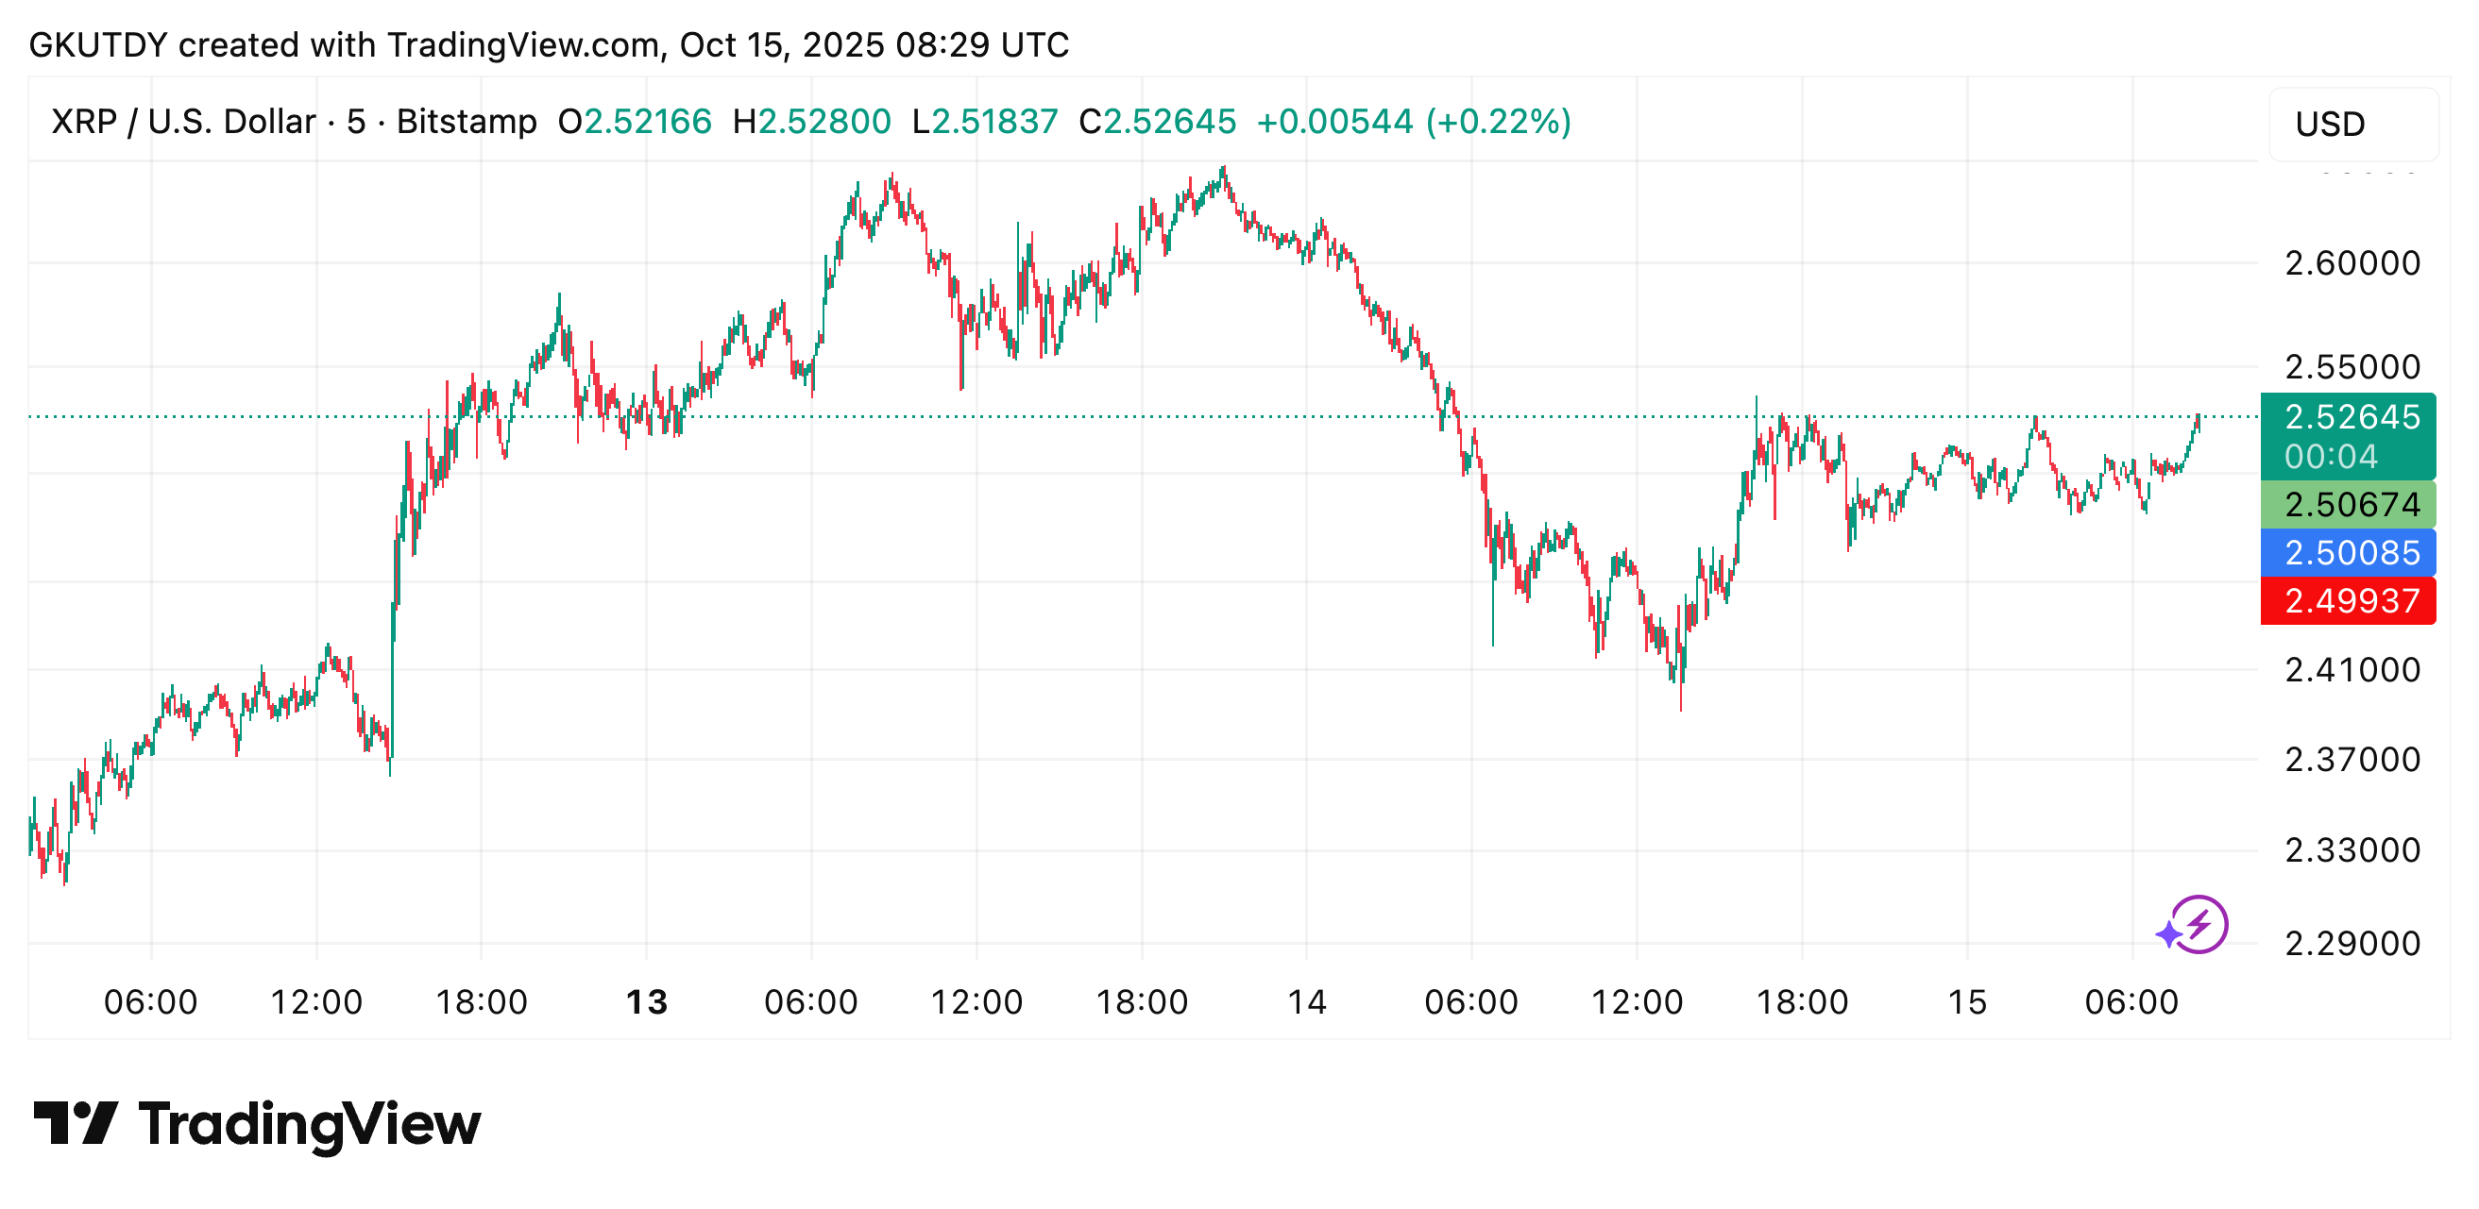Click the red 2.49937 price label
Image resolution: width=2479 pixels, height=1209 pixels.
point(2348,601)
